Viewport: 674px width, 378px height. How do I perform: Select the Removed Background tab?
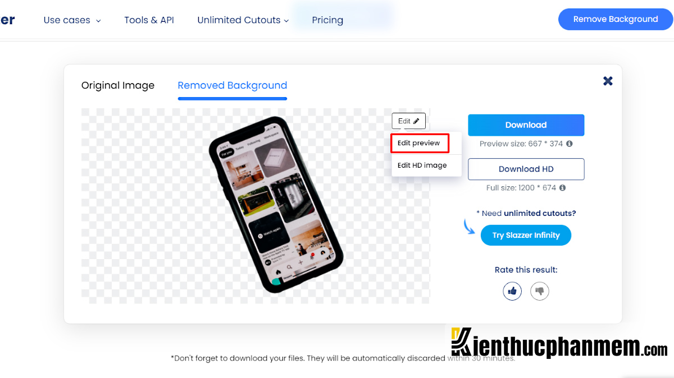pyautogui.click(x=233, y=86)
